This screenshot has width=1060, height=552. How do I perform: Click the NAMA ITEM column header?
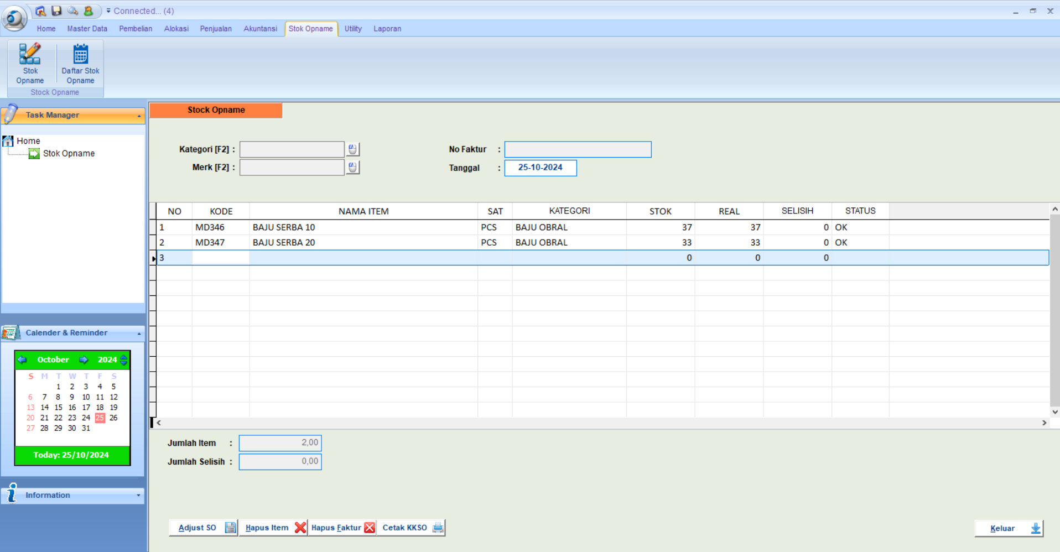pos(363,211)
